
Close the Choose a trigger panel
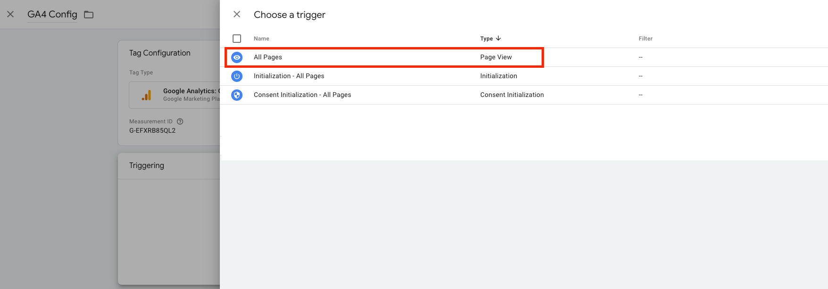point(237,15)
